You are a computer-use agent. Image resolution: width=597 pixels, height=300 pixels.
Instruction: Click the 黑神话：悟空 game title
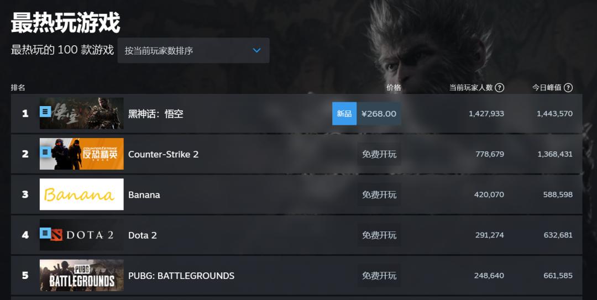tap(155, 114)
